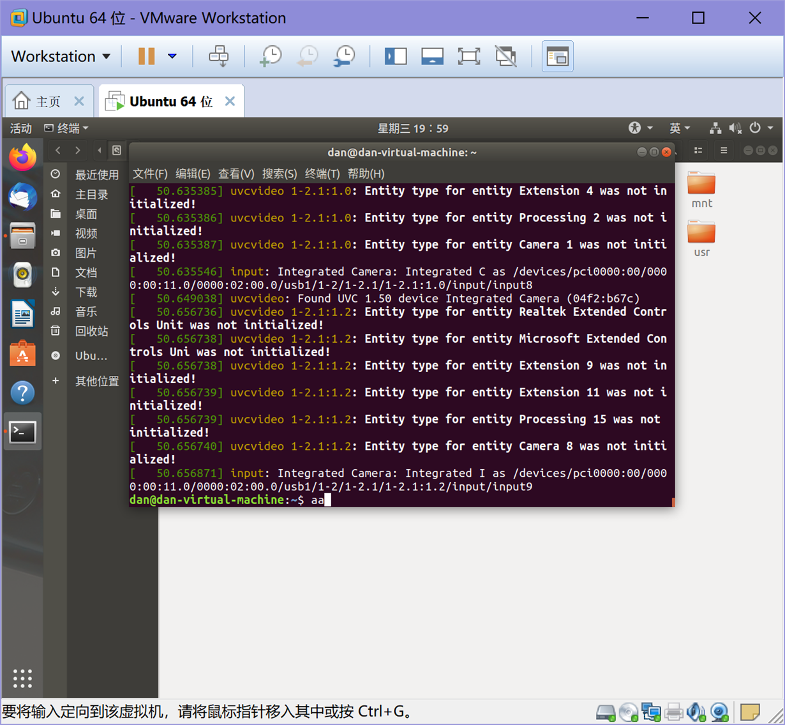This screenshot has width=785, height=725.
Task: Launch LibreOffice Writer from the dock
Action: tap(22, 315)
